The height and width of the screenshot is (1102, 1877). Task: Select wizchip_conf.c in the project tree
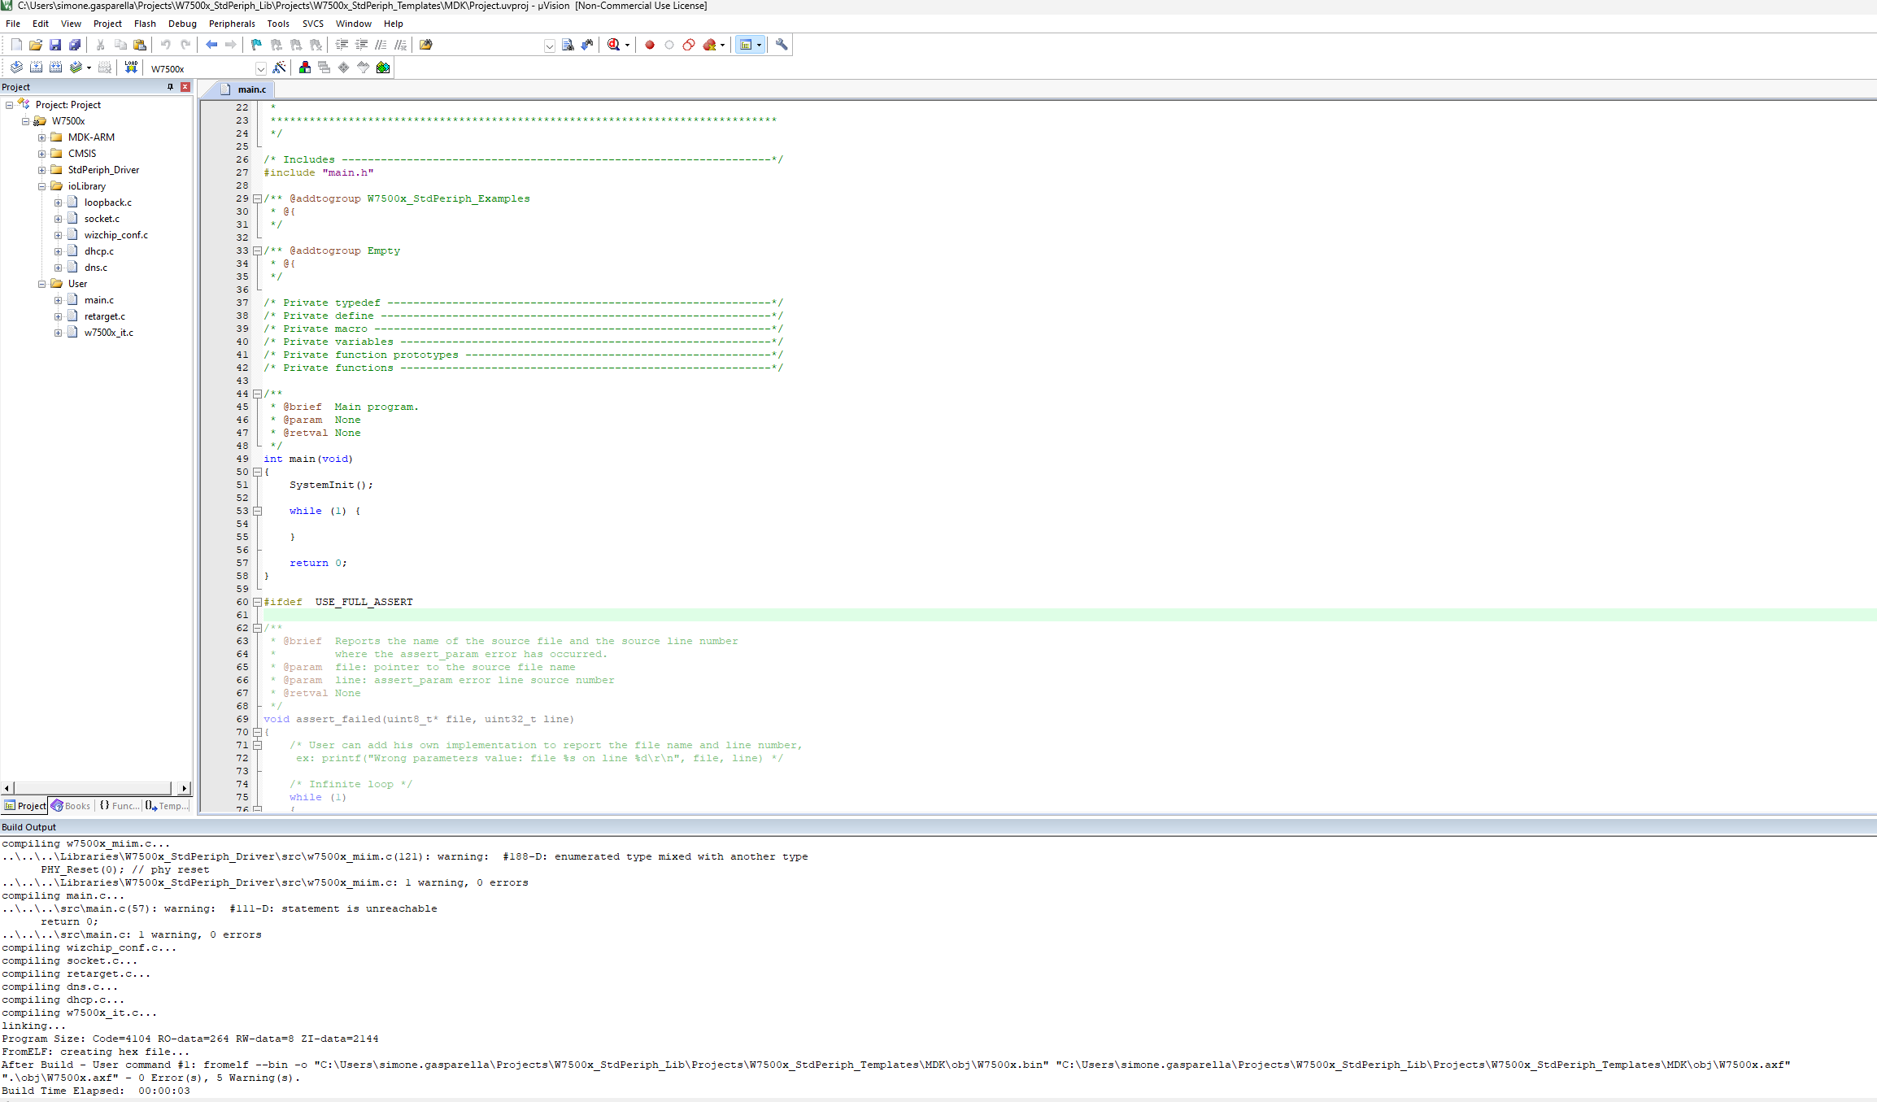pyautogui.click(x=115, y=235)
